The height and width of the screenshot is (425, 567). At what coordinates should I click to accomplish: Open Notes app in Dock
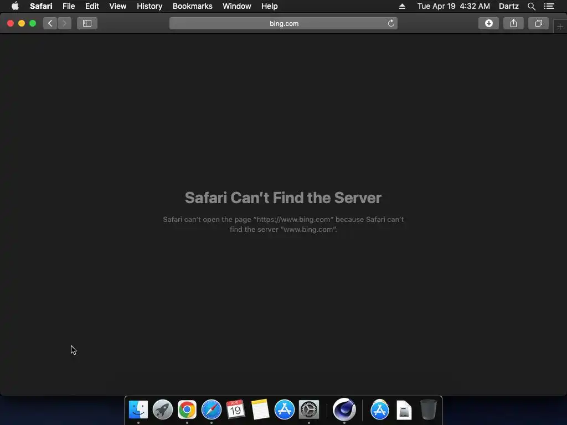point(260,410)
